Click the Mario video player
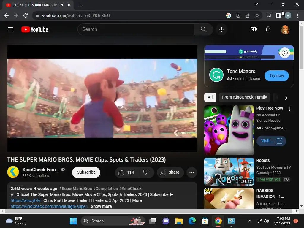Screen dimensions: 304x228 pyautogui.click(x=102, y=98)
